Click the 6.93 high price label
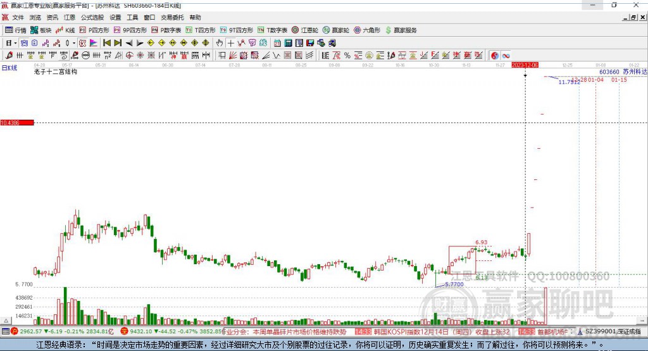This screenshot has width=648, height=351. point(481,243)
